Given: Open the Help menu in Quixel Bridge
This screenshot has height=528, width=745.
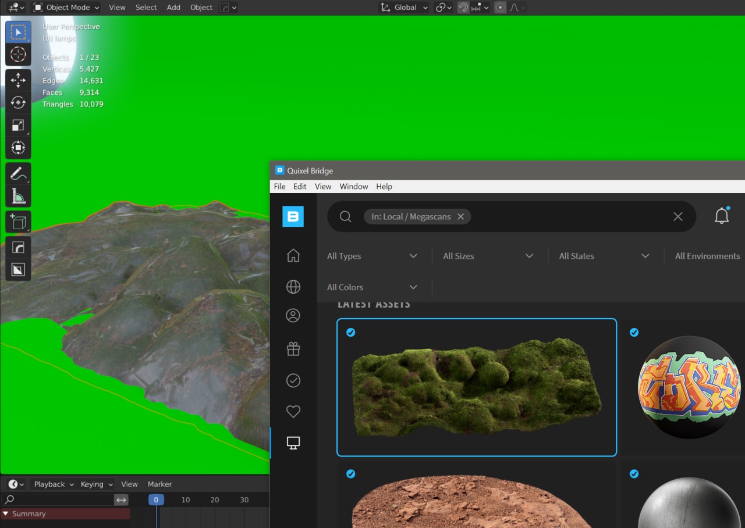Looking at the screenshot, I should click(x=384, y=187).
